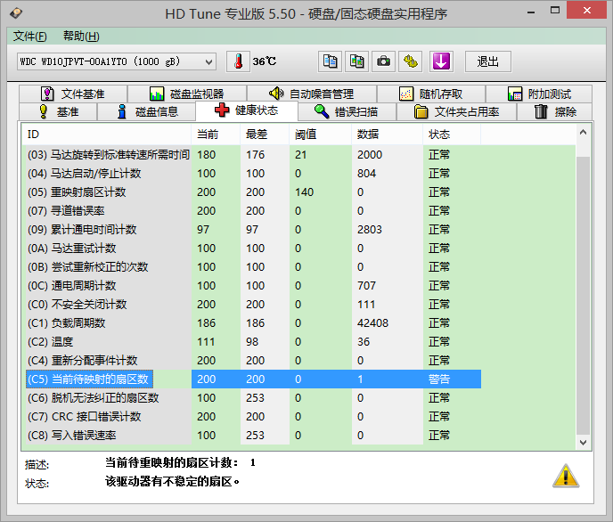This screenshot has width=613, height=522.
Task: Click the copy screenshot to clipboard icon
Action: pos(356,61)
